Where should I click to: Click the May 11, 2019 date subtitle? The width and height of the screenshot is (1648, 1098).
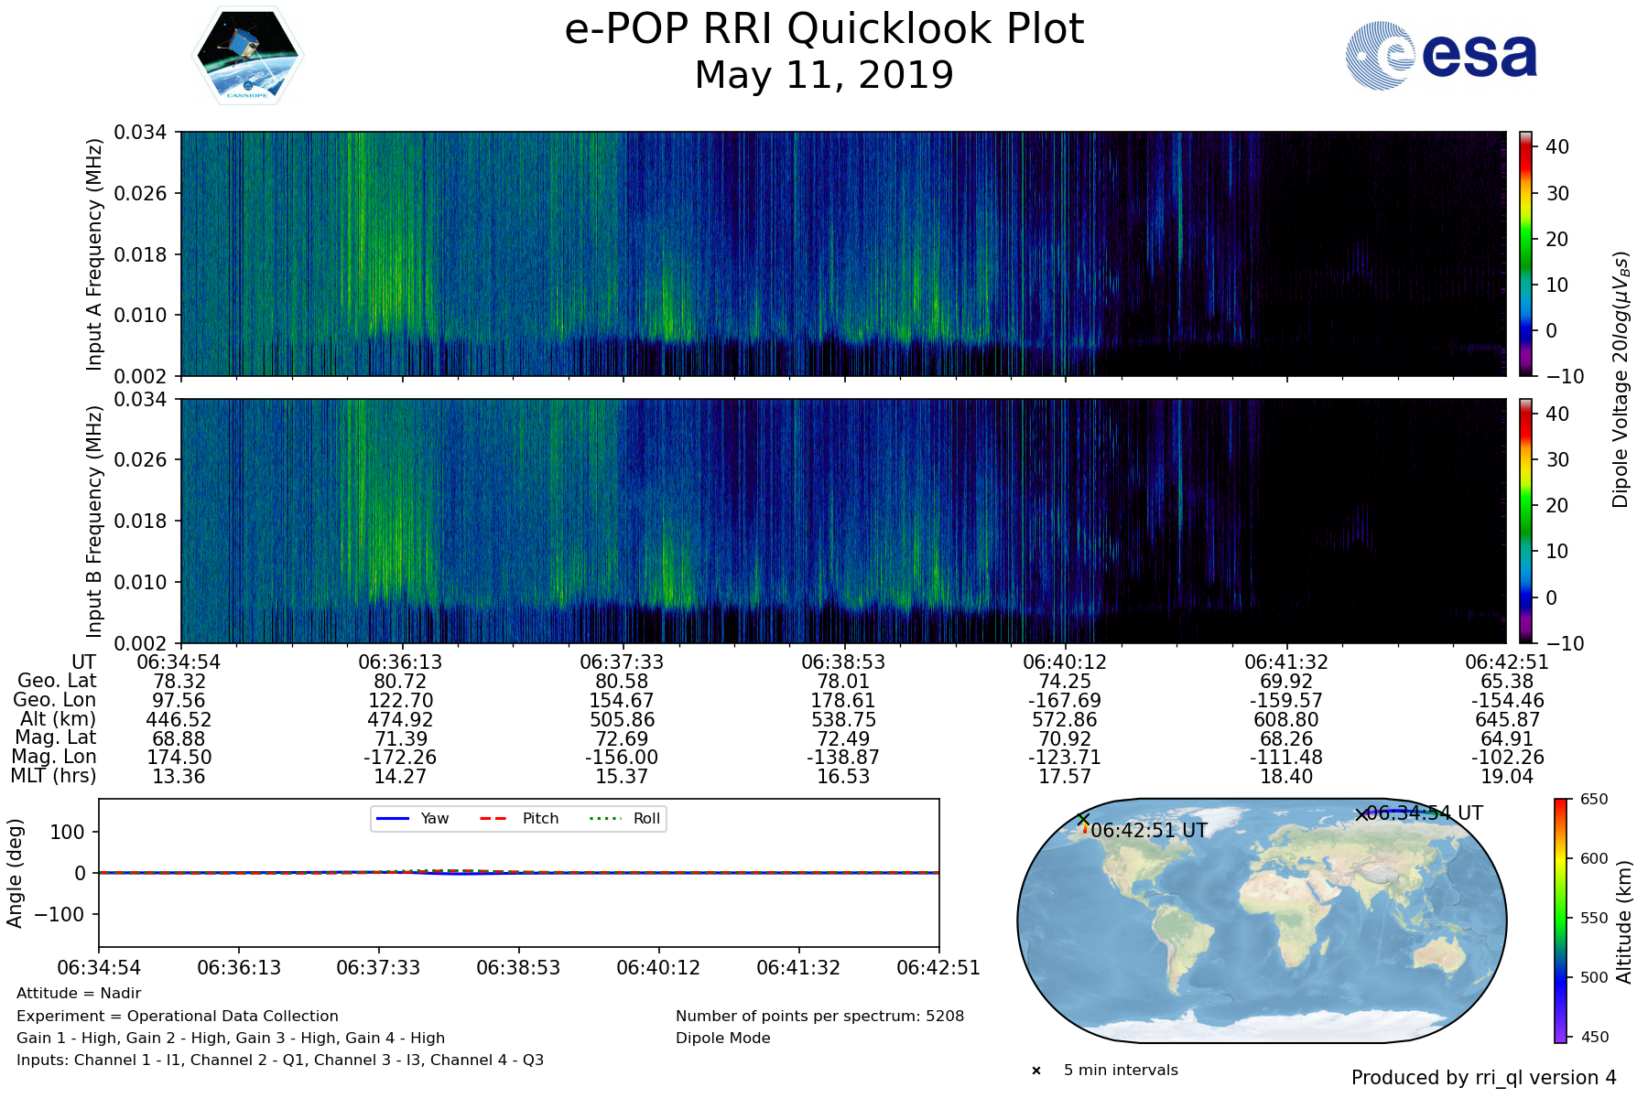pyautogui.click(x=824, y=75)
